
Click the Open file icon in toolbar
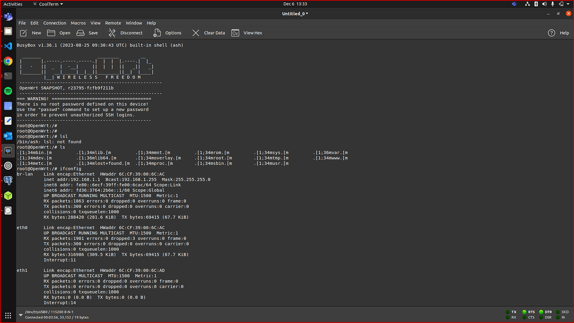[52, 32]
